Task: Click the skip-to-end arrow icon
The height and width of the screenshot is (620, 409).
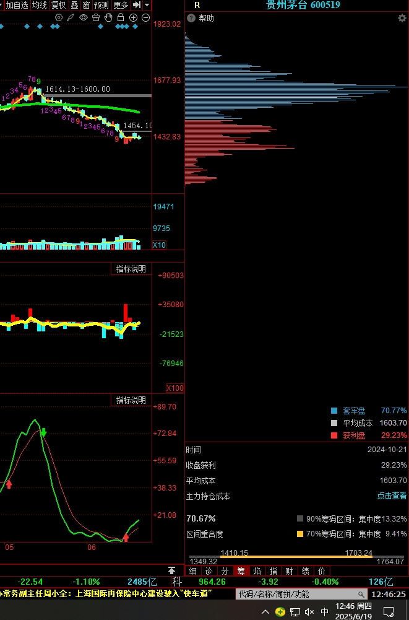Action: click(136, 5)
